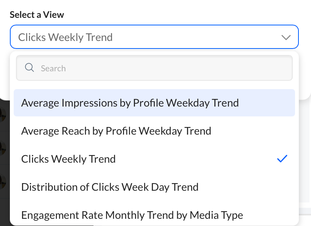311x226 pixels.
Task: Click the Select a View heading label
Action: point(37,15)
